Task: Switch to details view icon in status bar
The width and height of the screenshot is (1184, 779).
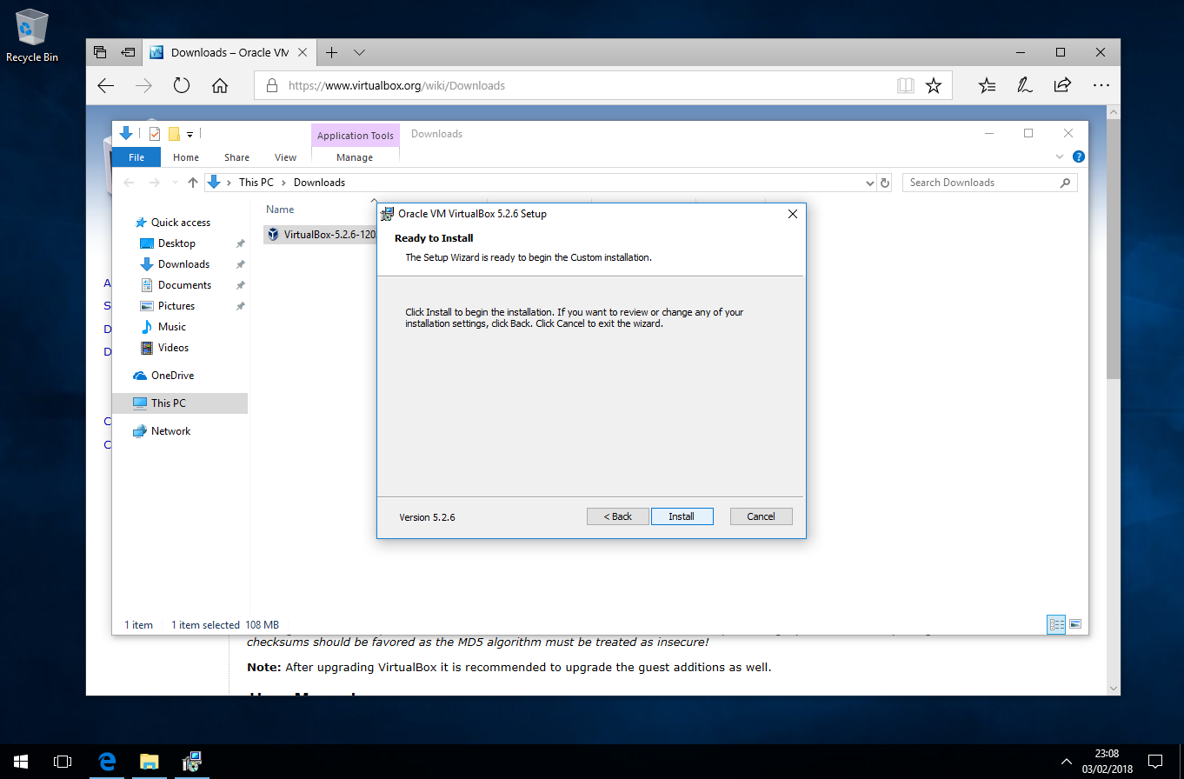Action: (1057, 624)
